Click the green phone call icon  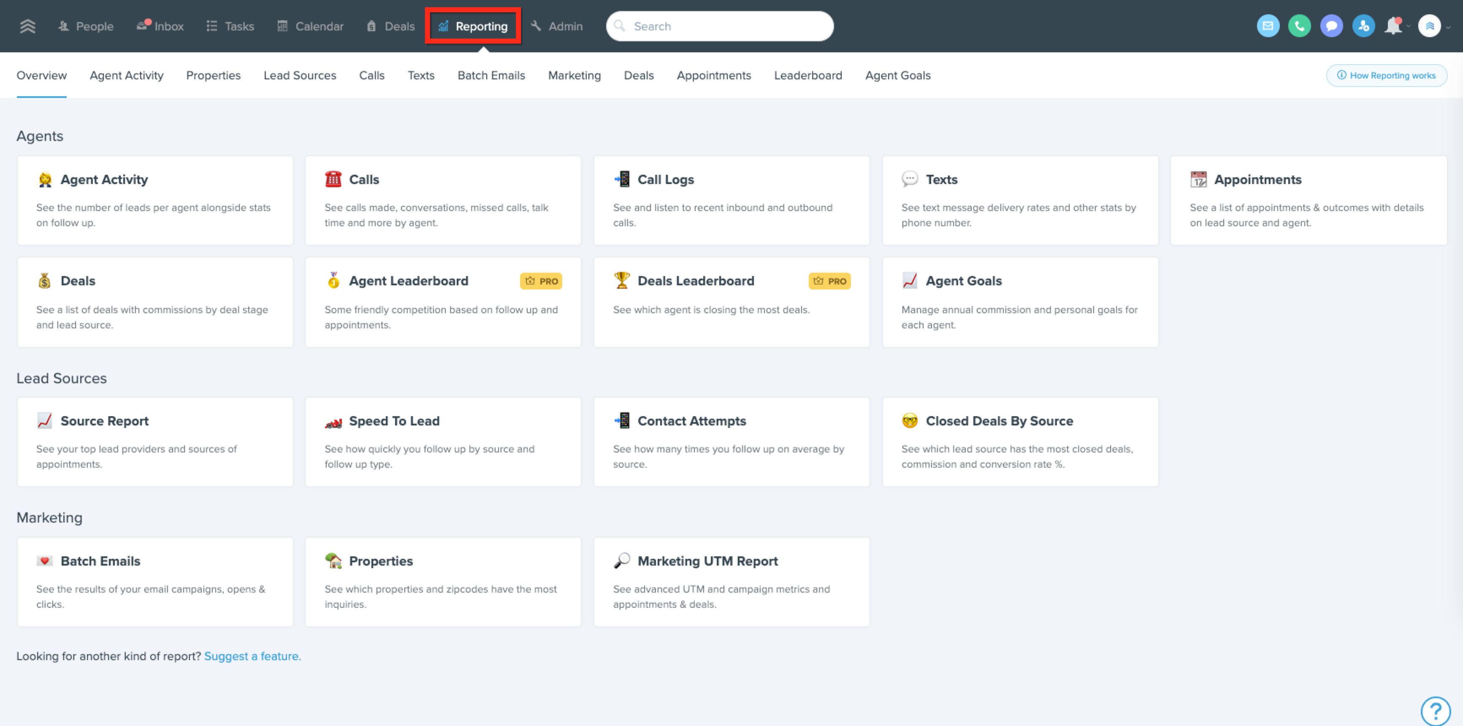pos(1299,26)
